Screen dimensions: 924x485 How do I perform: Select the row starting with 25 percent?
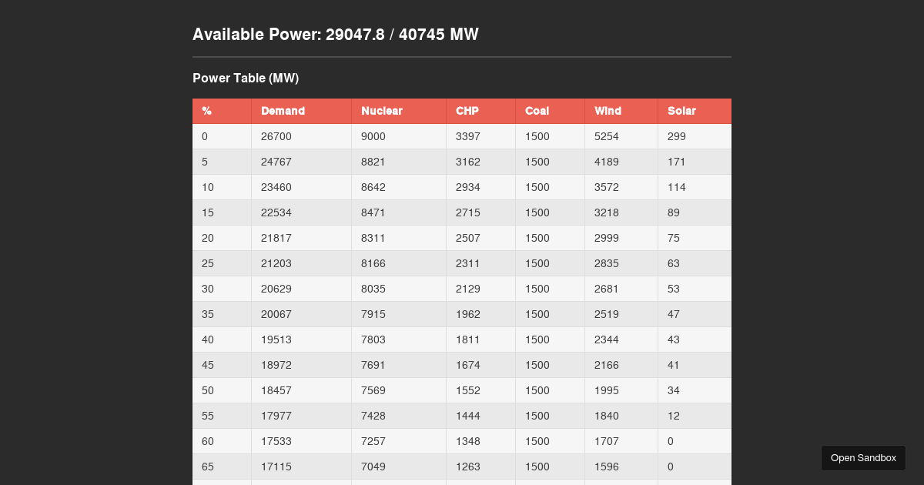(207, 263)
